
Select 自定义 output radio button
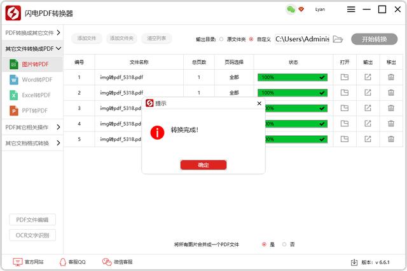tap(251, 39)
